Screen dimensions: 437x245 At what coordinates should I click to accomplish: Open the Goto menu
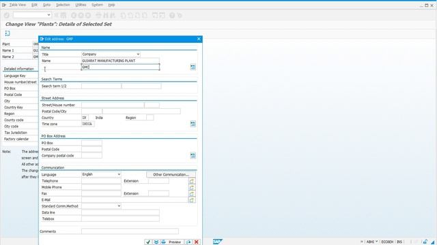pos(46,5)
